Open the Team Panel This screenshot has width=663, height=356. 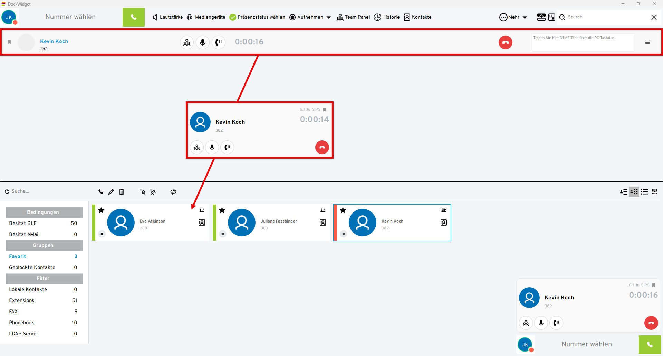(353, 17)
